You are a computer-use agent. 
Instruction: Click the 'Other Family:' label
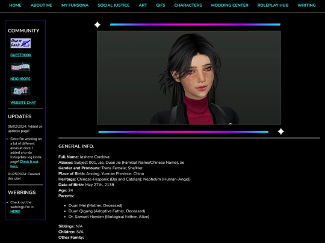point(71,238)
